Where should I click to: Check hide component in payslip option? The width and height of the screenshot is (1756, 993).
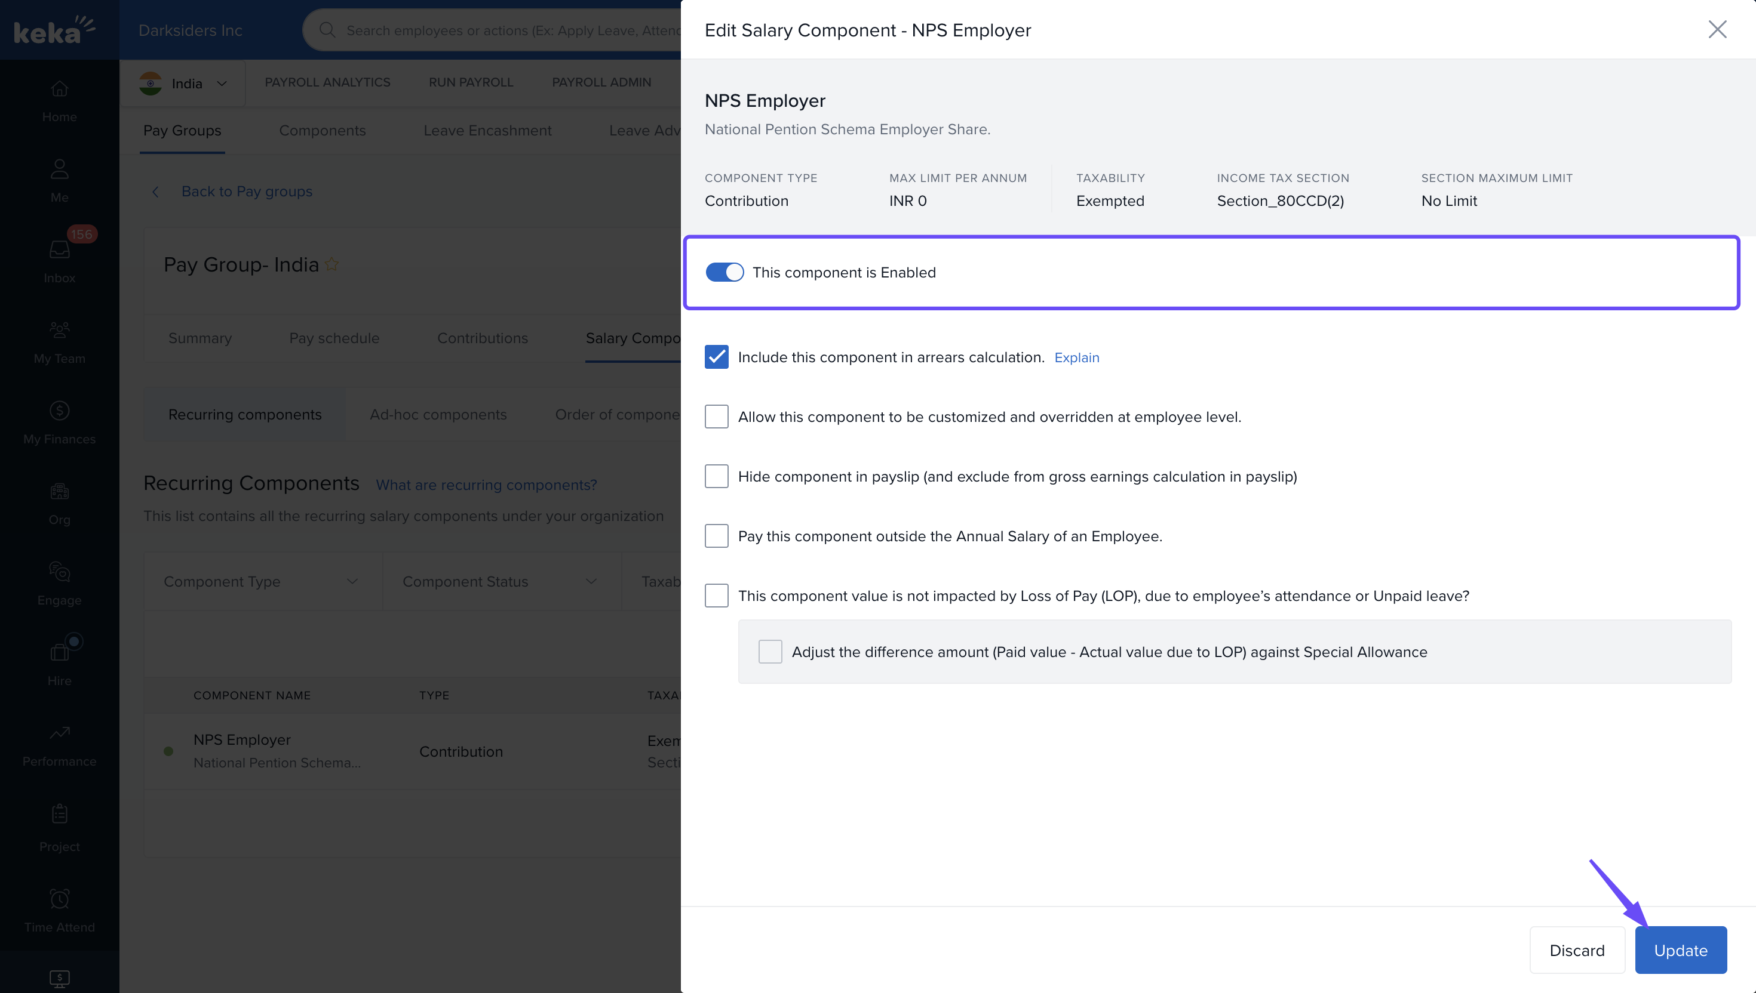(716, 477)
